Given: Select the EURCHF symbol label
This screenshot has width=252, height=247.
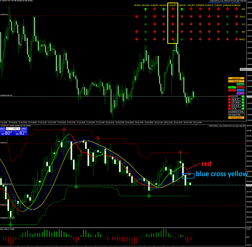Looking at the screenshot, I should (209, 5).
